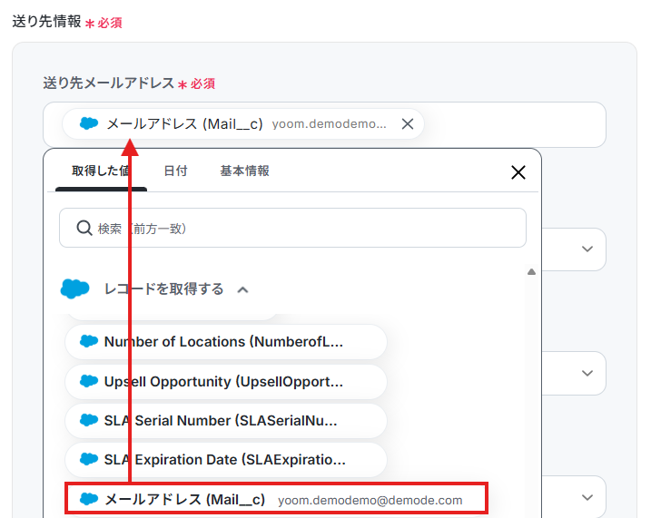Click the 送り先メールアドレス label

pos(109,83)
